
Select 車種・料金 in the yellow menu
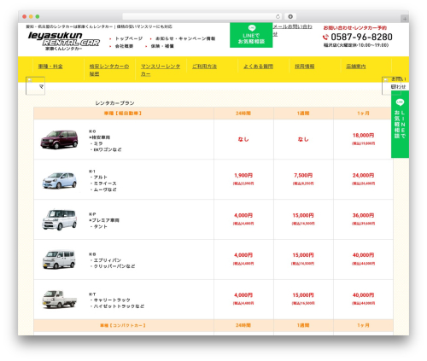coord(50,67)
